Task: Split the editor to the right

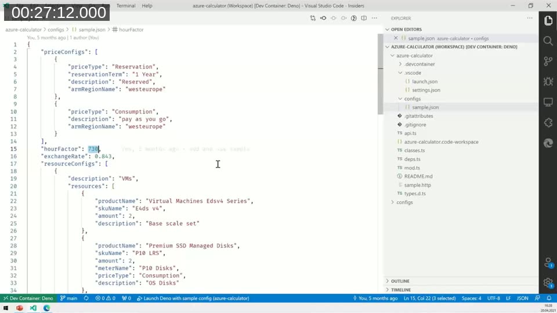Action: coord(364,18)
